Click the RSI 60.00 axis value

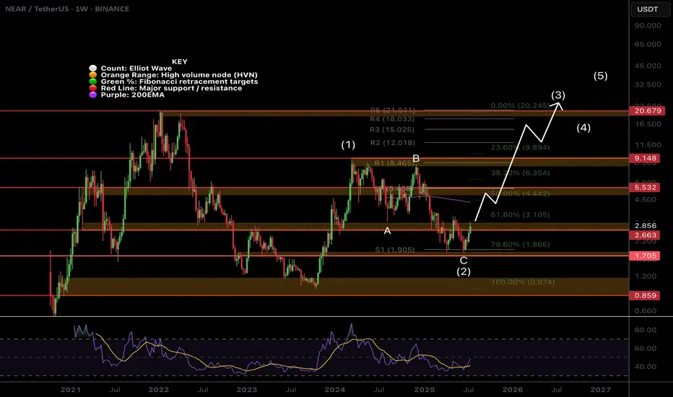coord(645,348)
